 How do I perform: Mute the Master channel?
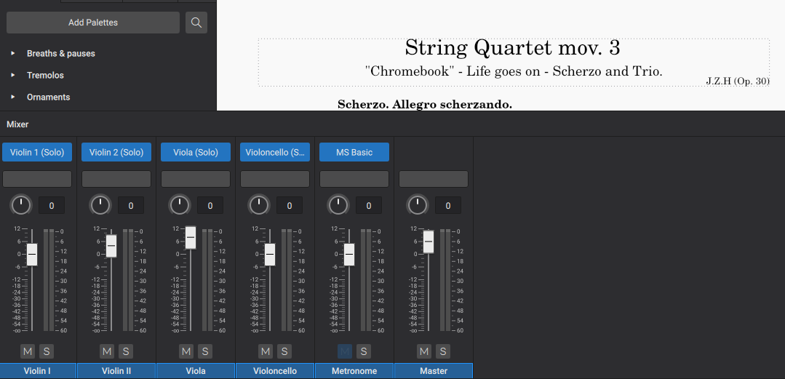coord(425,351)
